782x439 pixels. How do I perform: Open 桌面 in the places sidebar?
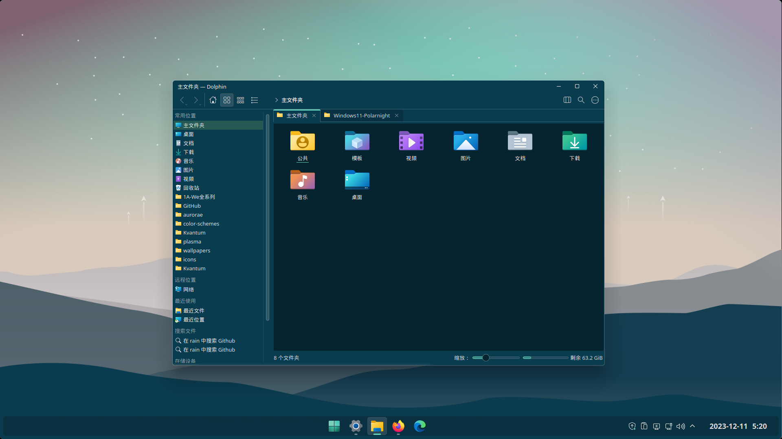pyautogui.click(x=219, y=134)
